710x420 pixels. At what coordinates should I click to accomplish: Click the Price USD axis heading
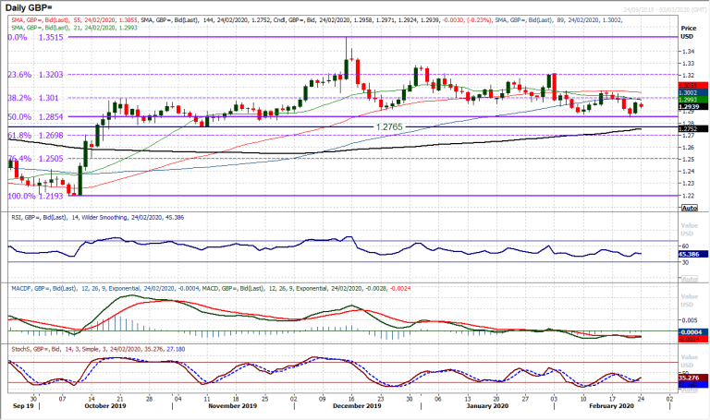pos(688,32)
